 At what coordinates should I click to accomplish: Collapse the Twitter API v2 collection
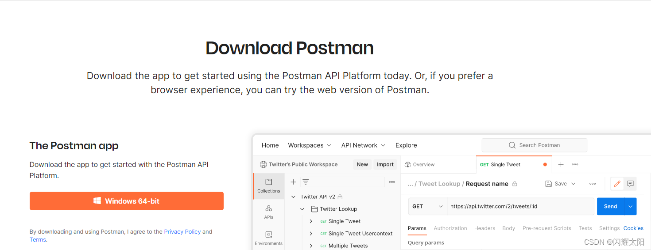click(x=293, y=197)
